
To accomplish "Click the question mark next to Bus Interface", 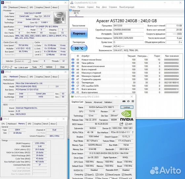I will pos(133,132).
